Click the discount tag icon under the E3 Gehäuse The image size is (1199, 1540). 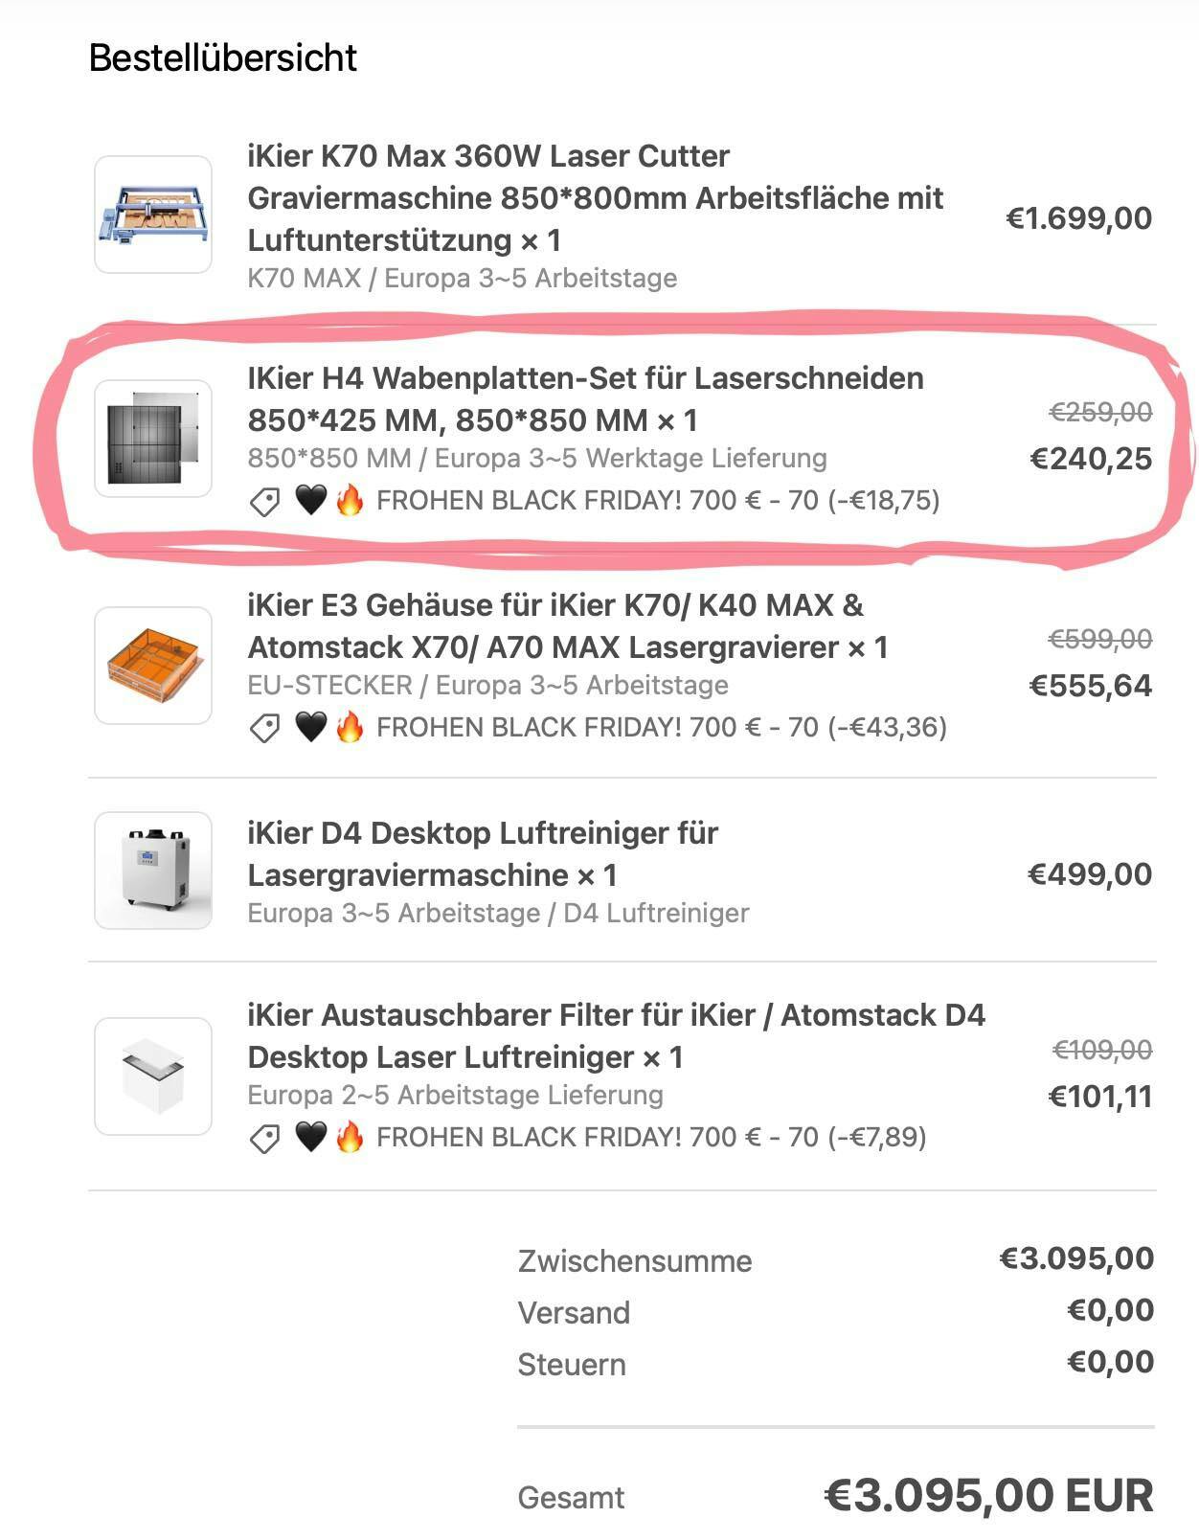[x=264, y=728]
